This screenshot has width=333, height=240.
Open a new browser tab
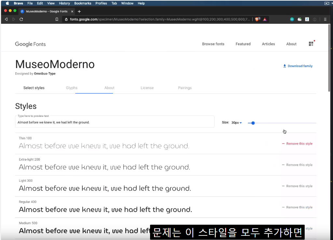click(79, 11)
